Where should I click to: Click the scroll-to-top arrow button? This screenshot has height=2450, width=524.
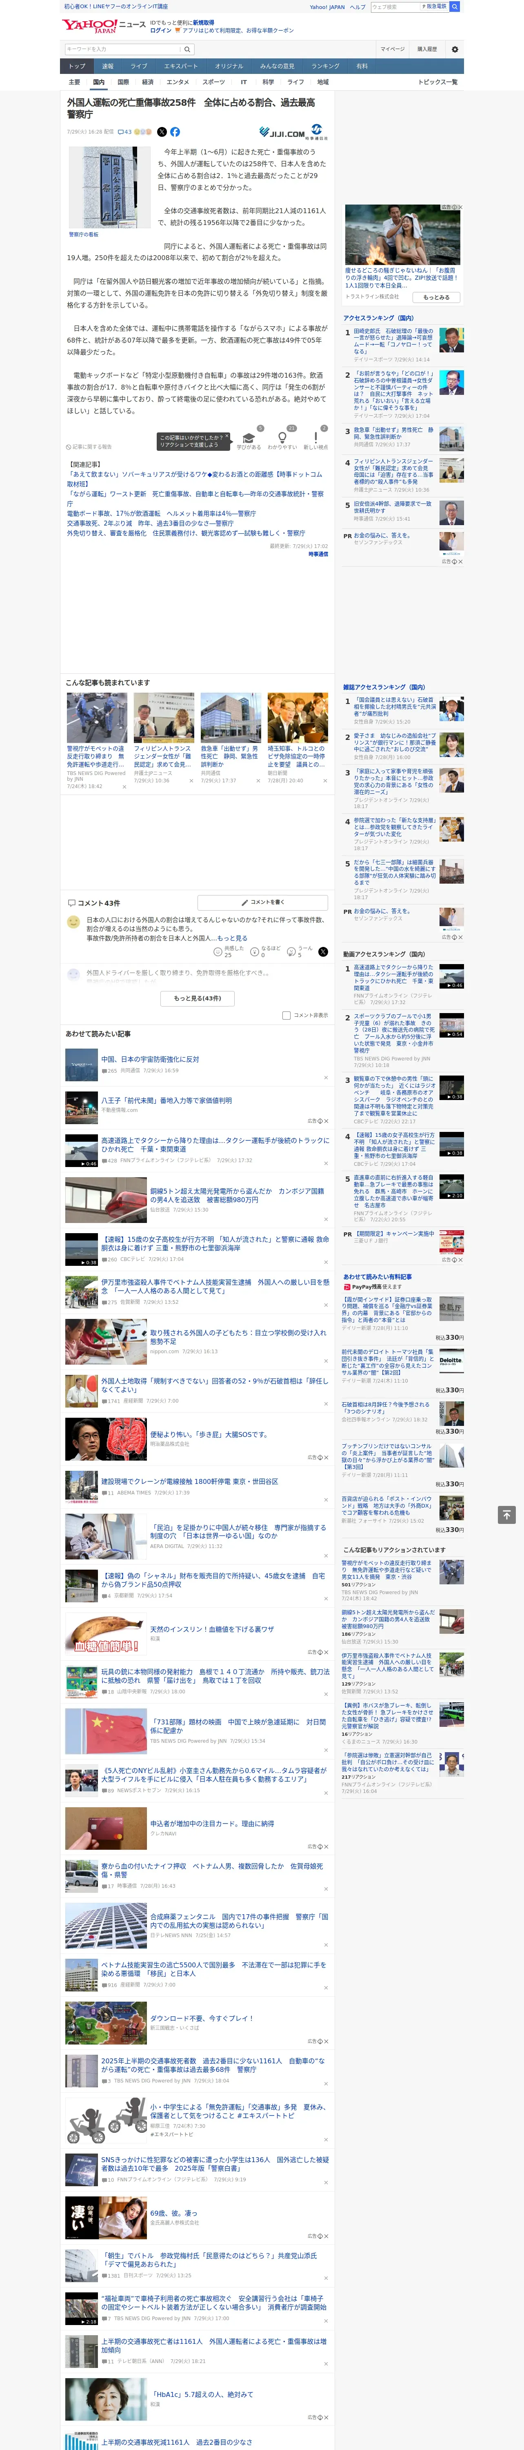pyautogui.click(x=507, y=1514)
